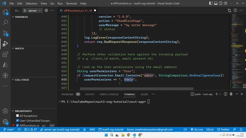Split the editor right

[235, 10]
